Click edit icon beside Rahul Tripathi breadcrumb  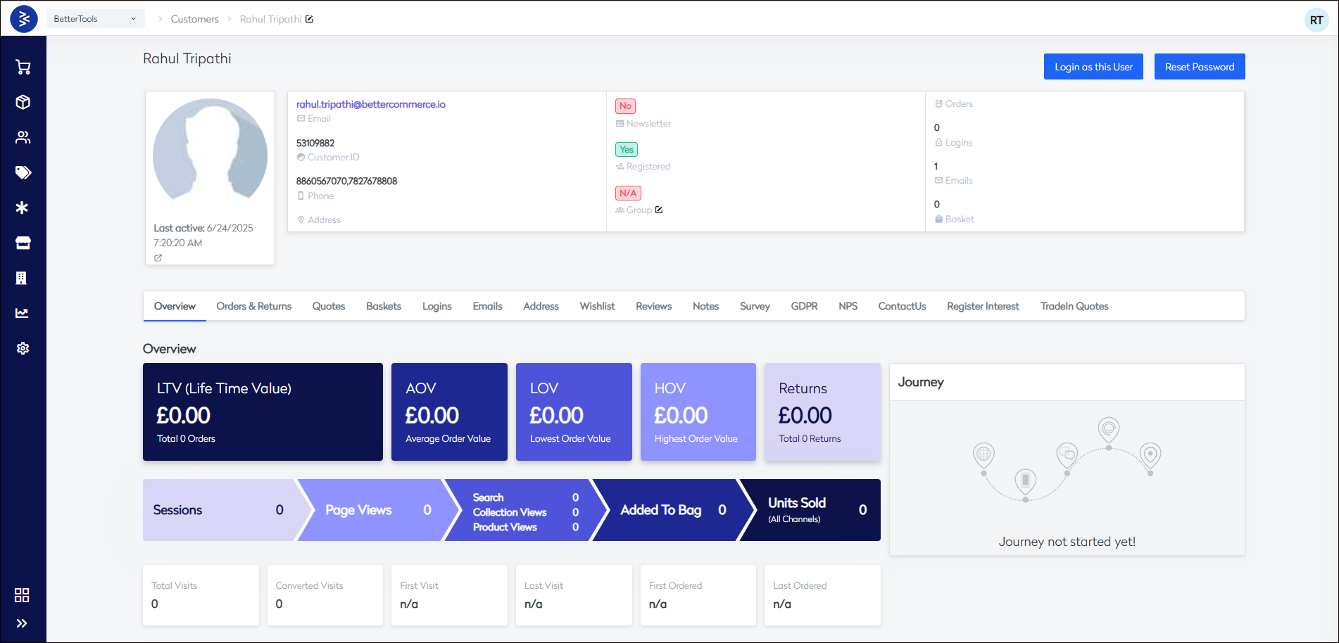pyautogui.click(x=309, y=19)
